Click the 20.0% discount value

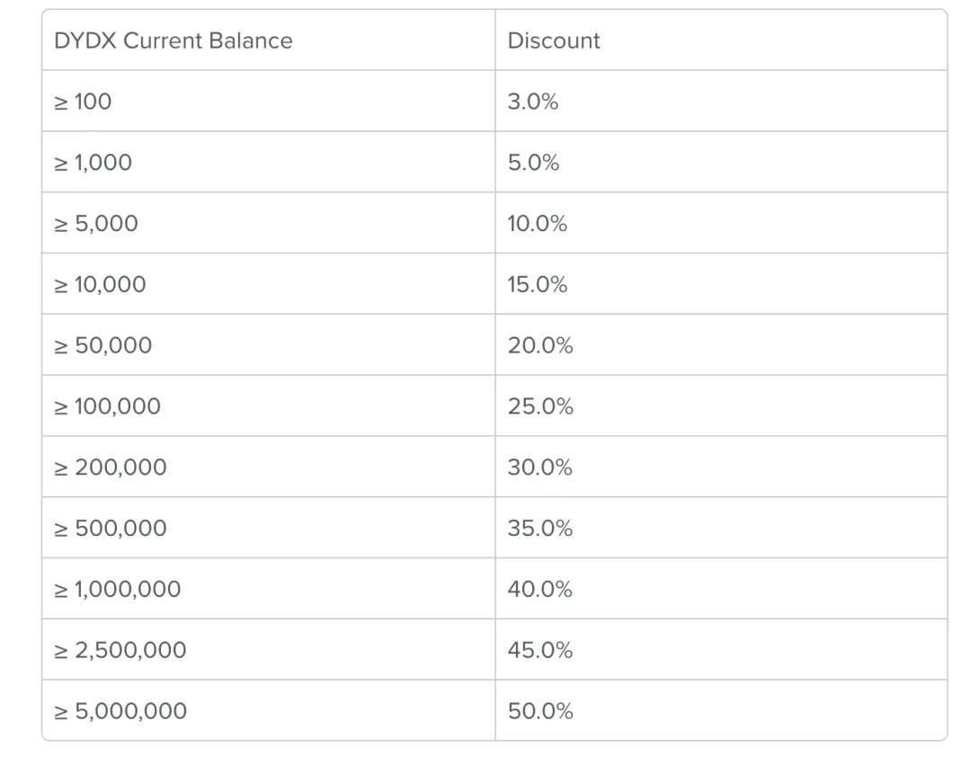pyautogui.click(x=540, y=345)
